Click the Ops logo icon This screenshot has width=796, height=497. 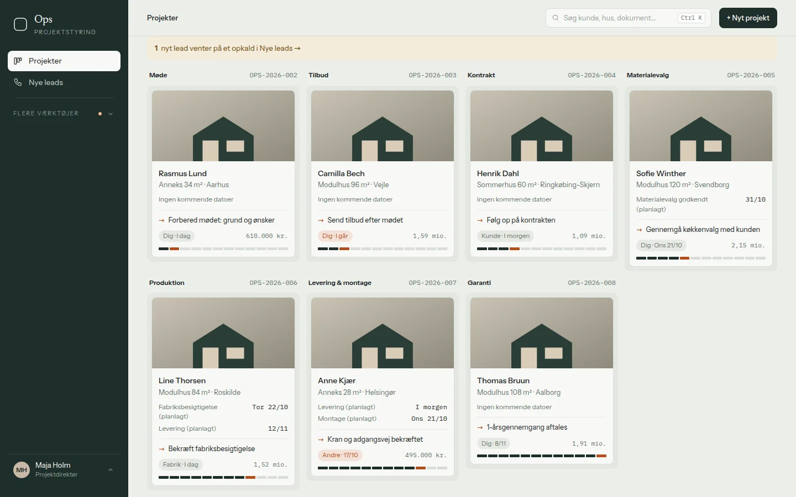click(20, 24)
